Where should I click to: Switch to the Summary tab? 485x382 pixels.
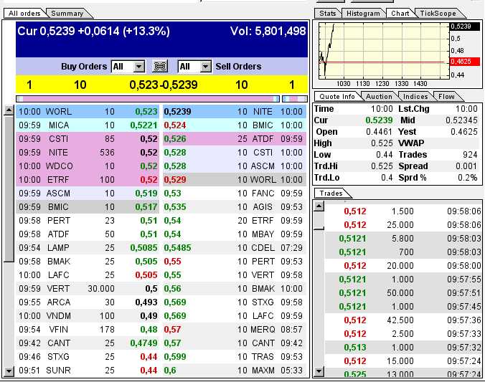(67, 14)
